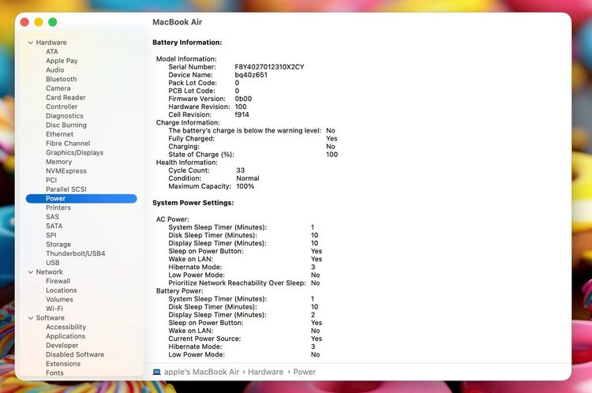Click the Software category label
This screenshot has width=592, height=393.
pos(50,318)
